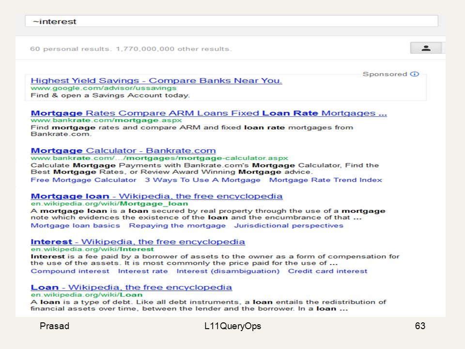Click the en.wikipedia.org/wiki/Loan URL

(87, 295)
